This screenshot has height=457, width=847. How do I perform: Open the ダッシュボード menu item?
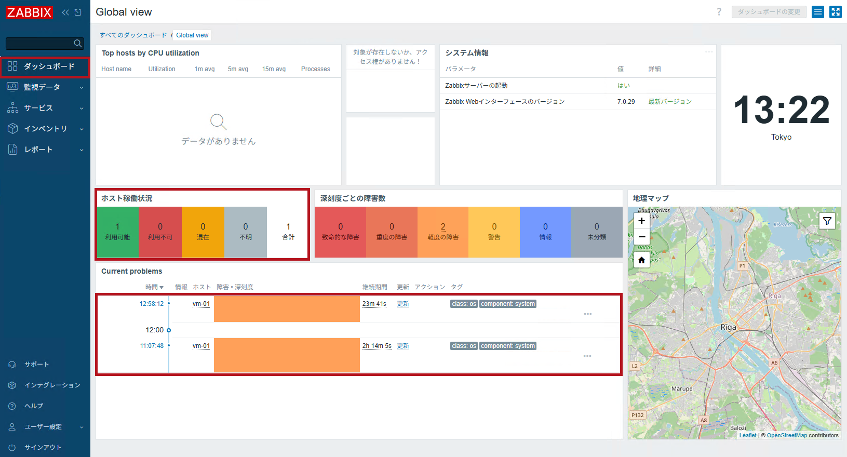tap(45, 66)
